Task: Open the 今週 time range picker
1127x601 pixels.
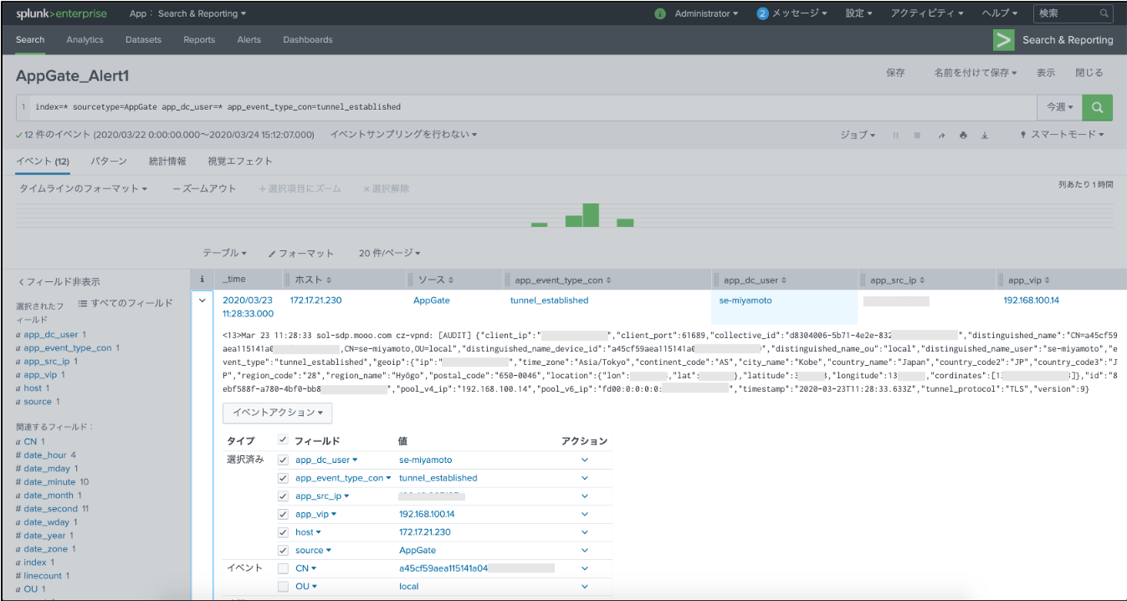Action: pyautogui.click(x=1059, y=107)
